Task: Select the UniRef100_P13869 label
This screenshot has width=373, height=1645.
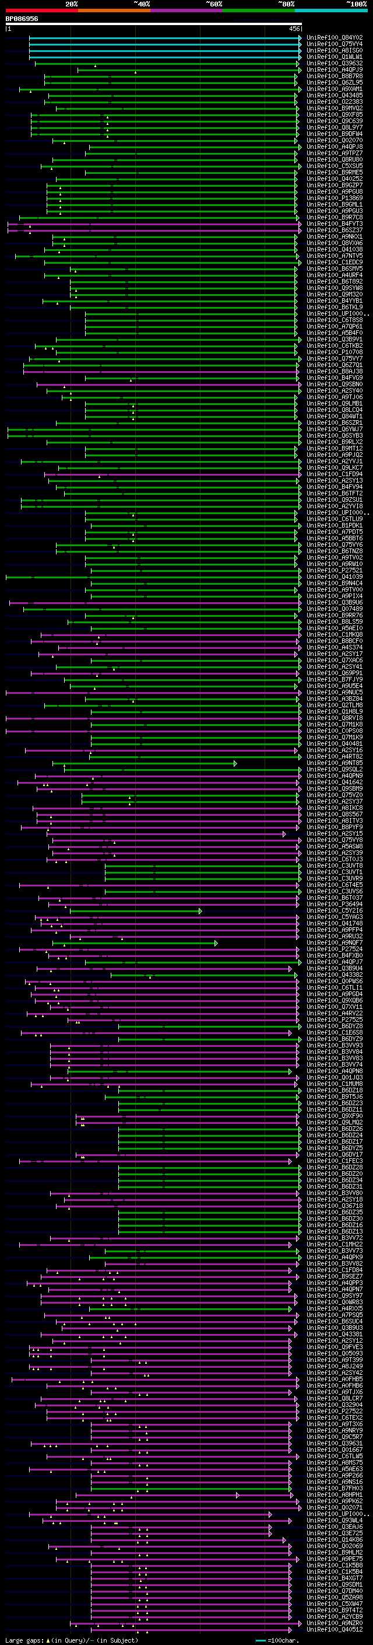Action: point(335,198)
